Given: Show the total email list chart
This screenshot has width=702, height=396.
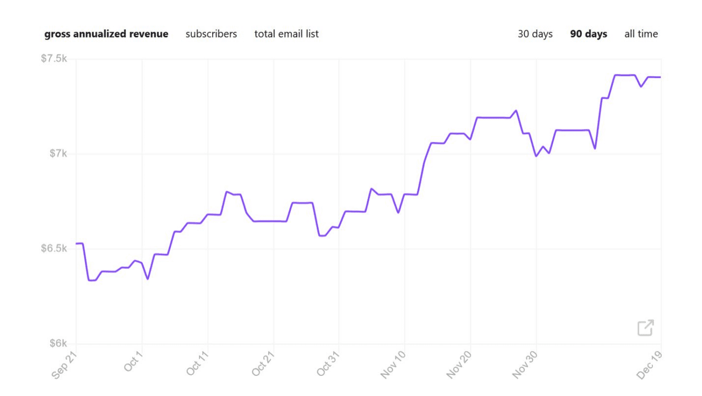Looking at the screenshot, I should pos(287,34).
